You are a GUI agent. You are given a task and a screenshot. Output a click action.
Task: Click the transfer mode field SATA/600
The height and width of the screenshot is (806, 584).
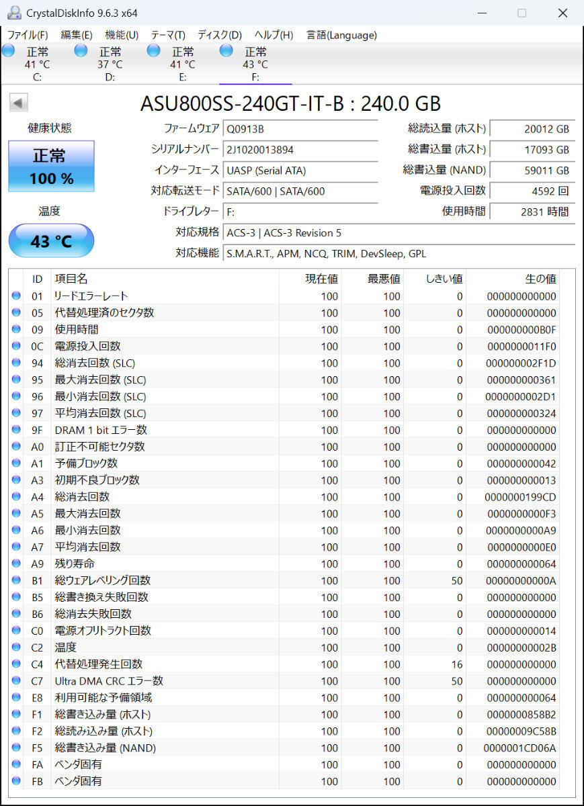(300, 191)
